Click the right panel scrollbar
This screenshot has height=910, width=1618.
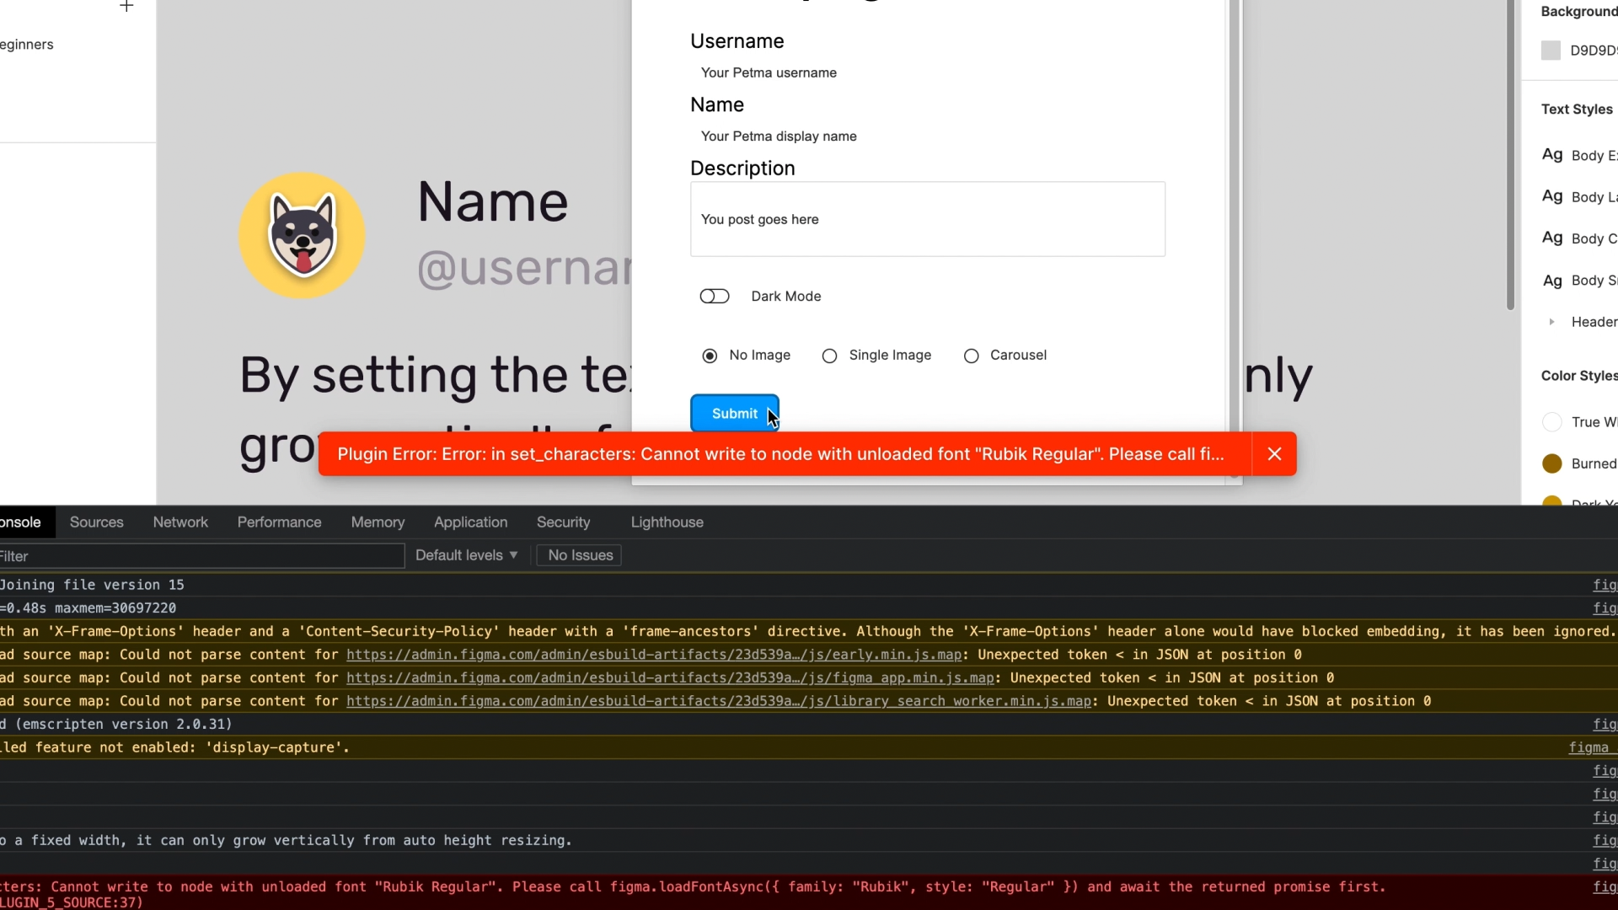click(1510, 155)
